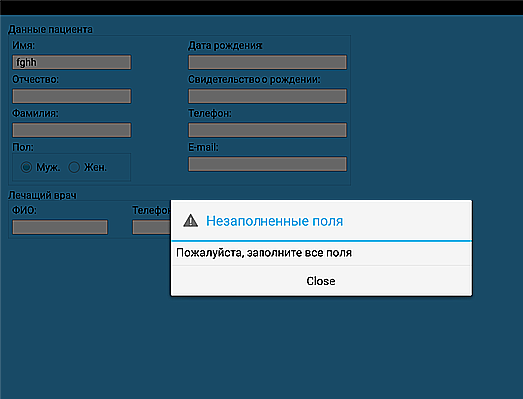Image resolution: width=523 pixels, height=399 pixels.
Task: Focus the Отчество input field
Action: [x=72, y=96]
